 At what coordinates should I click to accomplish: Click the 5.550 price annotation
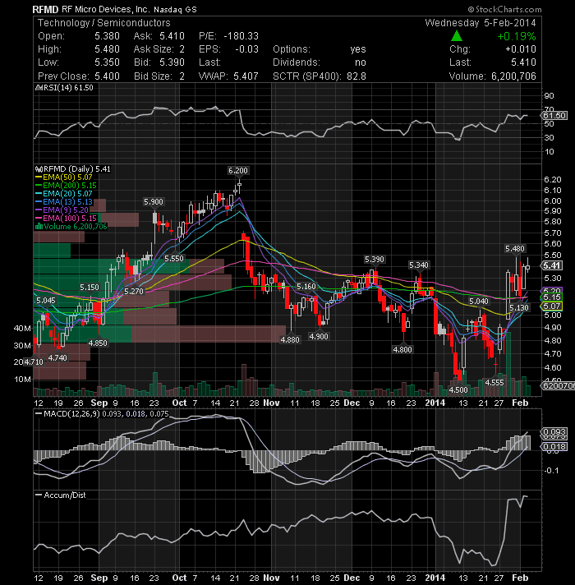coord(174,259)
